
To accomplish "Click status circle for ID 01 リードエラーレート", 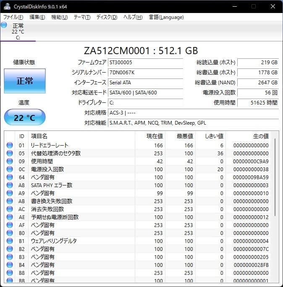I will (x=10, y=145).
